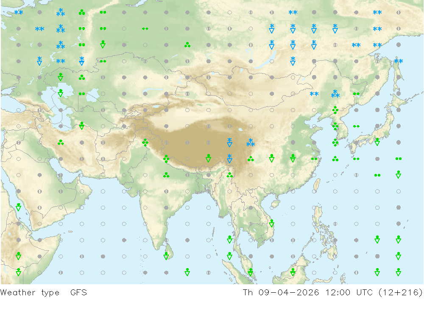
Task: Click the "(12+216)" forecast offset text
Action: point(401,293)
